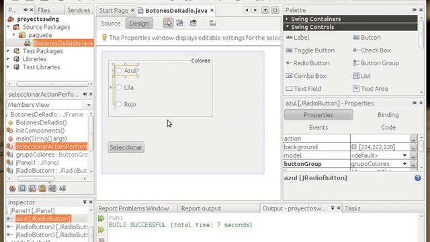Screen dimensions: 430x242
Task: Open Report Problems Window tab
Action: coord(134,208)
